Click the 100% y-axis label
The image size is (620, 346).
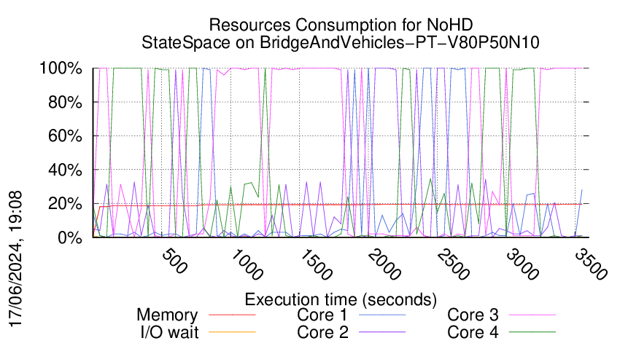[61, 68]
